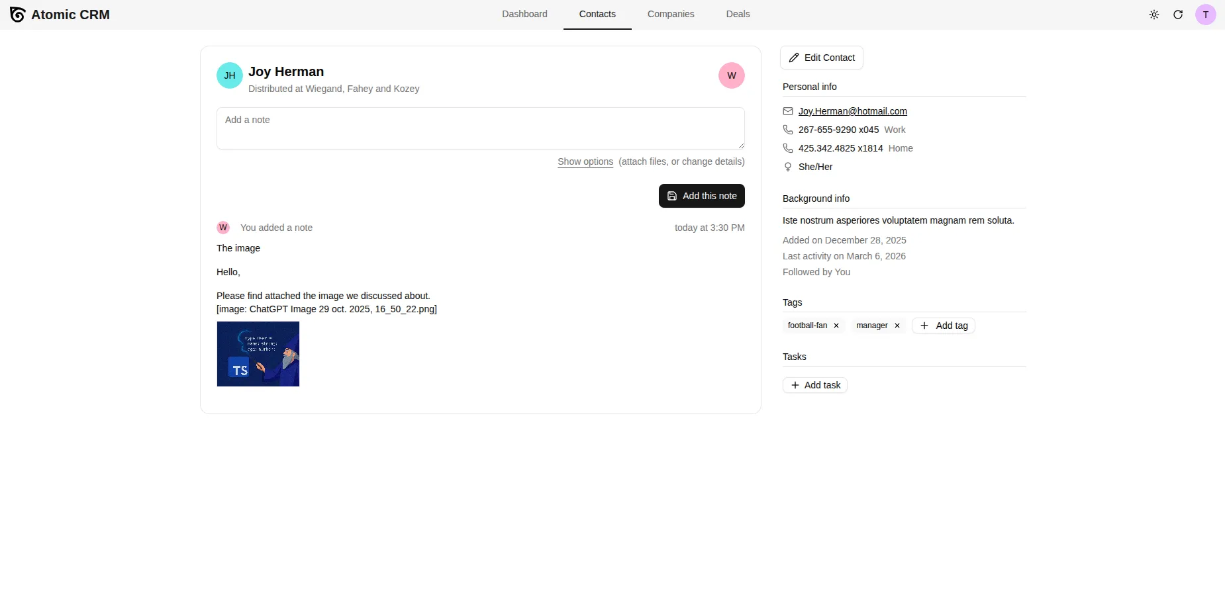Click the Add task button

(x=815, y=384)
